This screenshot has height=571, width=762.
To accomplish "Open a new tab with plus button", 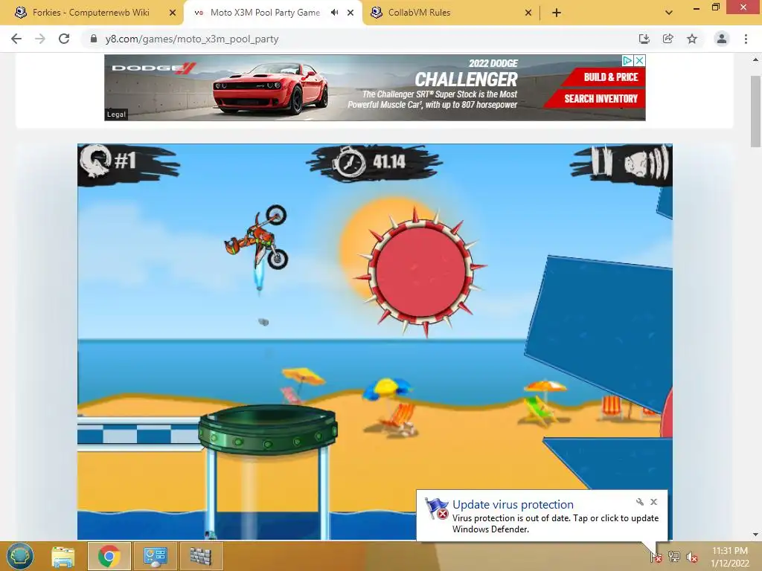I will [557, 13].
